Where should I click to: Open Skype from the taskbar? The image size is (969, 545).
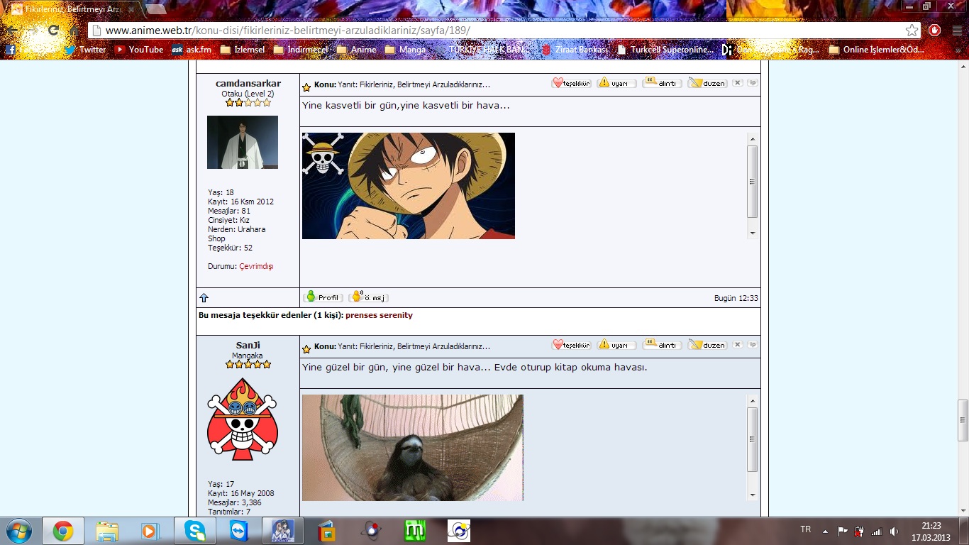[195, 531]
